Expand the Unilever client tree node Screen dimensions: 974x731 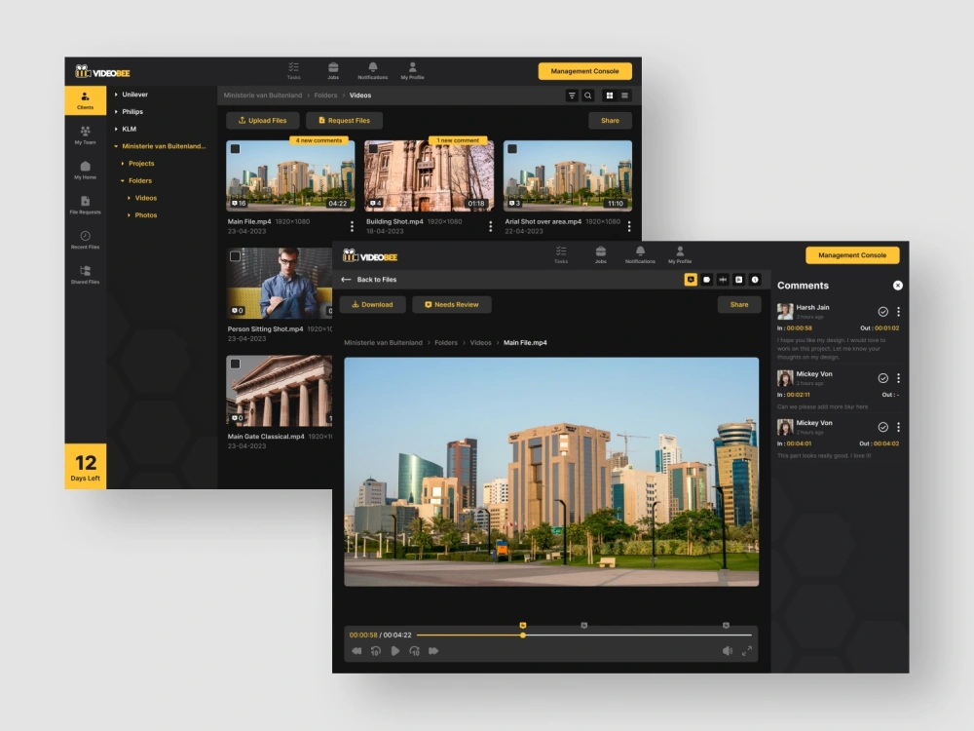pos(116,95)
